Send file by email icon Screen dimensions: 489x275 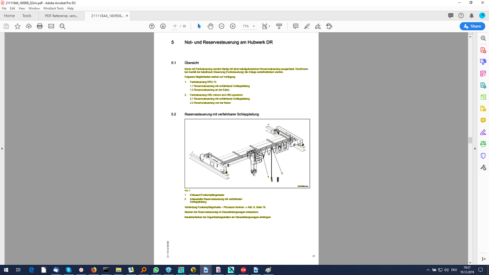coord(51,26)
